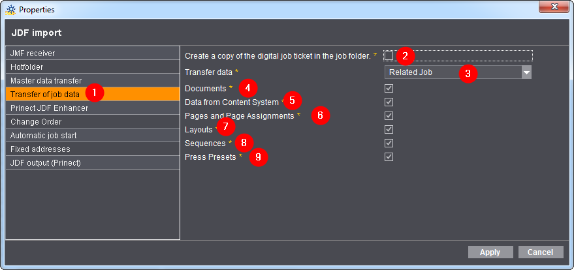Toggle the Layouts checkbox
This screenshot has width=574, height=270.
click(x=389, y=129)
